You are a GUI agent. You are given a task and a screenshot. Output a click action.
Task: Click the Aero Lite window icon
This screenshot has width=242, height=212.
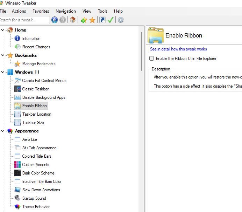coord(17,139)
